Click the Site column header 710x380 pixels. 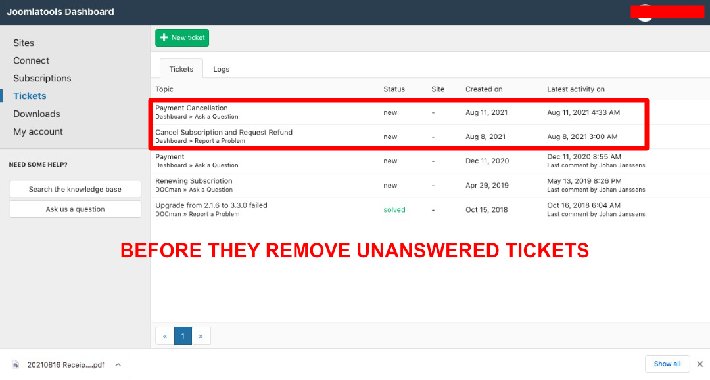coord(438,89)
